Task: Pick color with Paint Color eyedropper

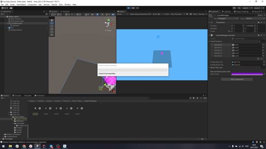Action: (x=264, y=74)
